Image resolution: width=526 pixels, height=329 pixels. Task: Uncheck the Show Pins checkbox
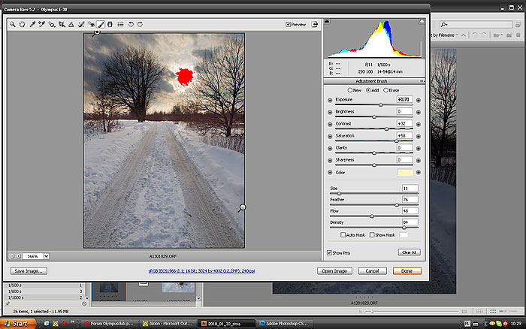tap(330, 252)
